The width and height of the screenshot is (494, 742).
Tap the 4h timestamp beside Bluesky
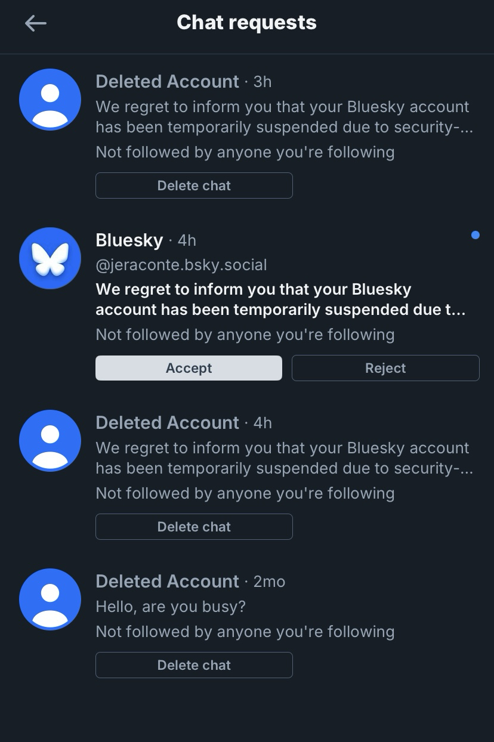pyautogui.click(x=187, y=240)
